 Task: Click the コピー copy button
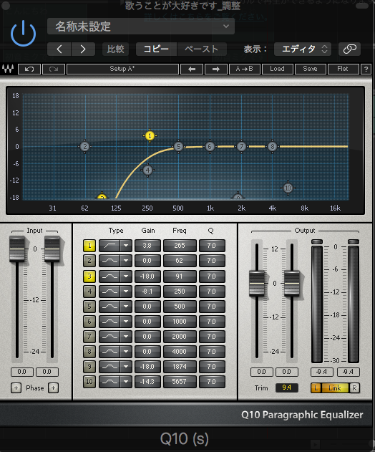tap(156, 49)
